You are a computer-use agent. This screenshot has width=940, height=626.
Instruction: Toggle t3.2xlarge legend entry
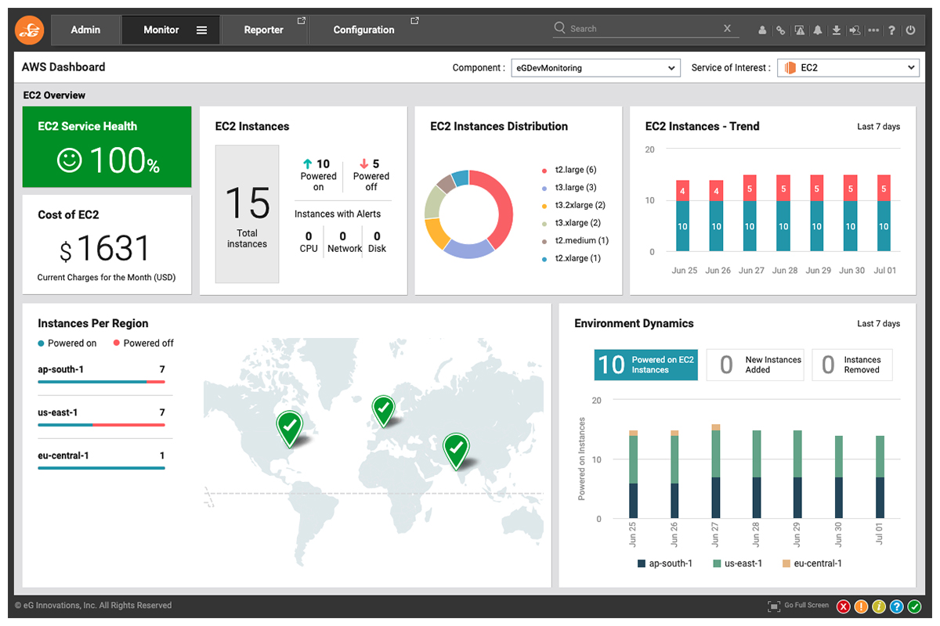click(573, 205)
